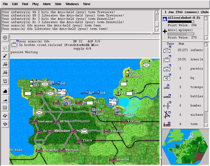Screen dimensions: 210x166
Task: Click log line 'armor(a) Gds liberates ... town Caen!'
Action: [x=55, y=29]
